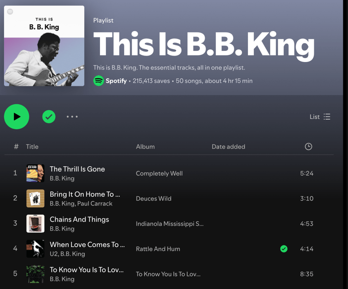Image resolution: width=348 pixels, height=289 pixels.
Task: Toggle the saved-to-library checkmark for the playlist
Action: (49, 117)
